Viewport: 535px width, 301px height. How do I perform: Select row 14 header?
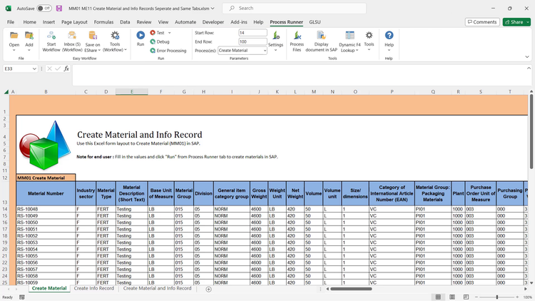(x=5, y=209)
